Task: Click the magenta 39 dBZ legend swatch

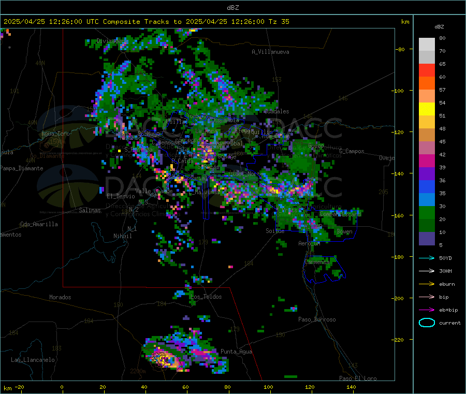Action: click(427, 160)
